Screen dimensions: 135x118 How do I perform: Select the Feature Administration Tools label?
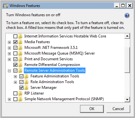tap(55, 76)
